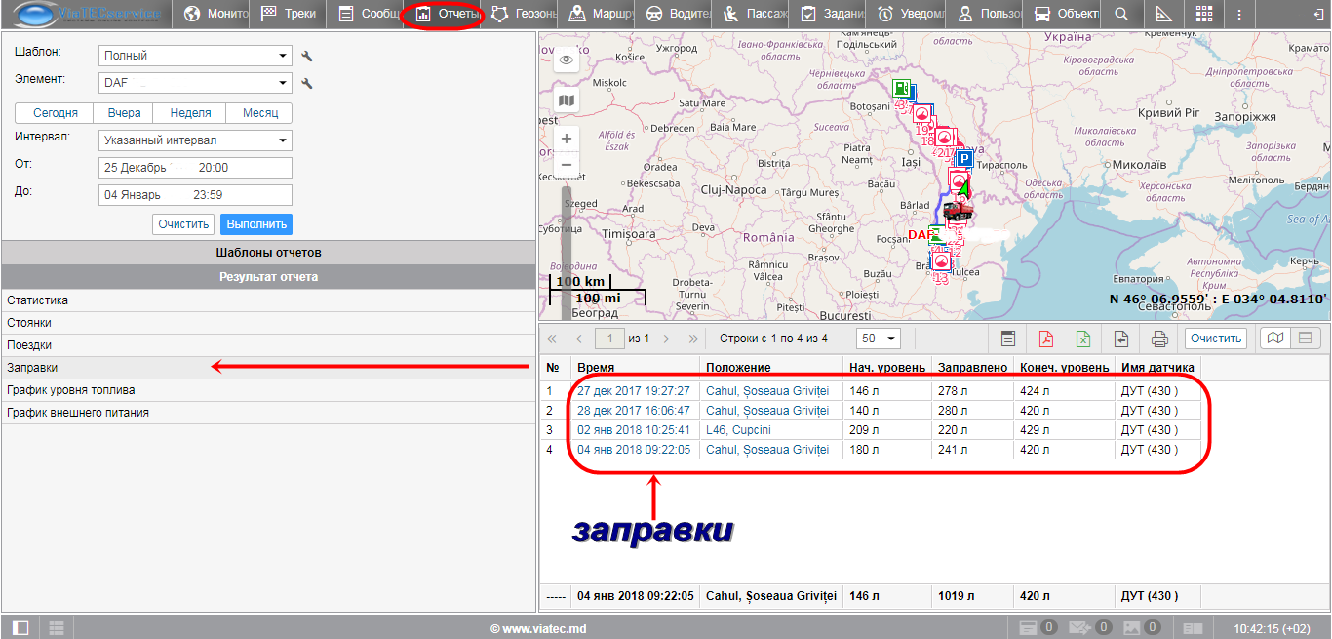The height and width of the screenshot is (639, 1332).
Task: Open the search tool in top bar
Action: click(1121, 15)
